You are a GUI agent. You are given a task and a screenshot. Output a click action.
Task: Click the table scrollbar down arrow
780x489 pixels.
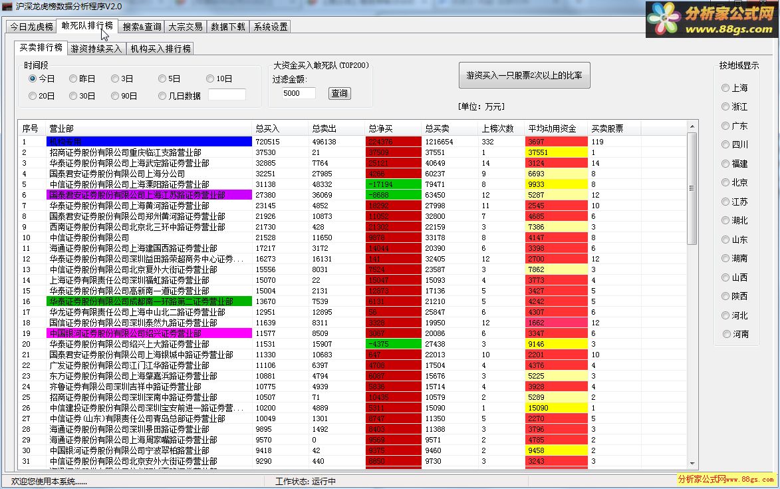692,464
